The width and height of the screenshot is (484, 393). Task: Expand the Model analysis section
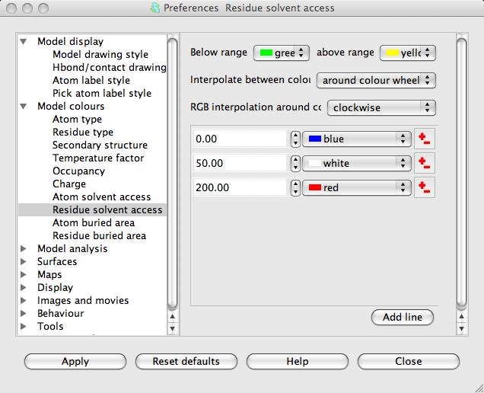coord(24,249)
